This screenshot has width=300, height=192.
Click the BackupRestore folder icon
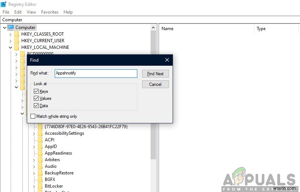click(x=40, y=173)
